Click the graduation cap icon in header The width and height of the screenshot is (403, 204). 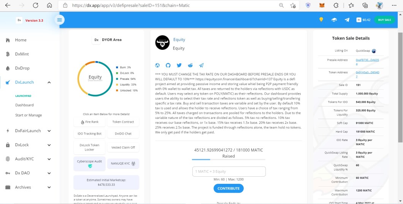(334, 20)
